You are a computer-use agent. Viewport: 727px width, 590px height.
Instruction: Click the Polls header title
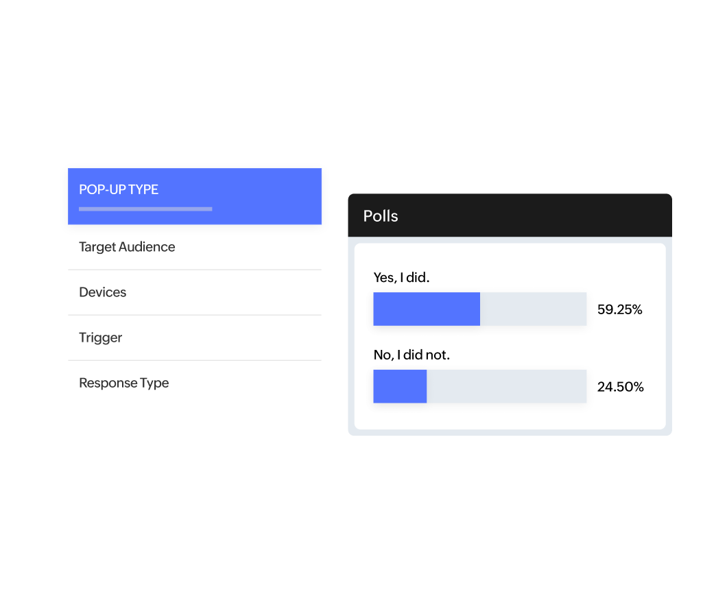381,216
